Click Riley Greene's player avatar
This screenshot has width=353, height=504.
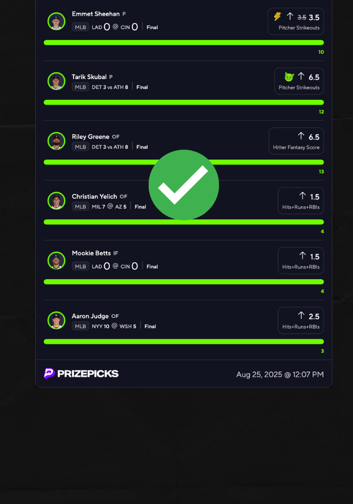click(x=56, y=141)
